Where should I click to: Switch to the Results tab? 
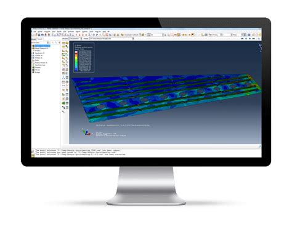coord(39,39)
